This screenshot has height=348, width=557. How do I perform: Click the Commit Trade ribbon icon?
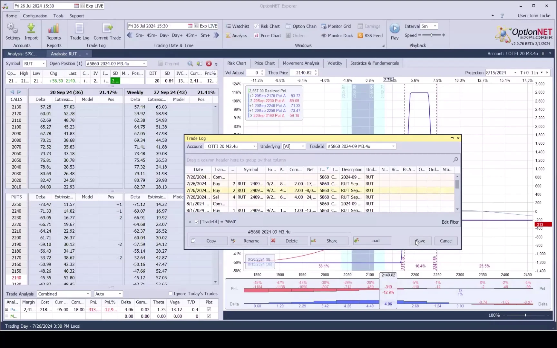(x=107, y=32)
